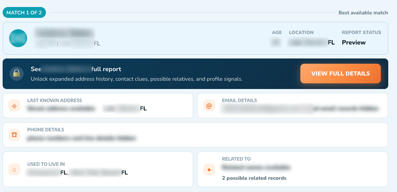Click the REPORT STATUS column label
This screenshot has width=397, height=192.
point(362,32)
